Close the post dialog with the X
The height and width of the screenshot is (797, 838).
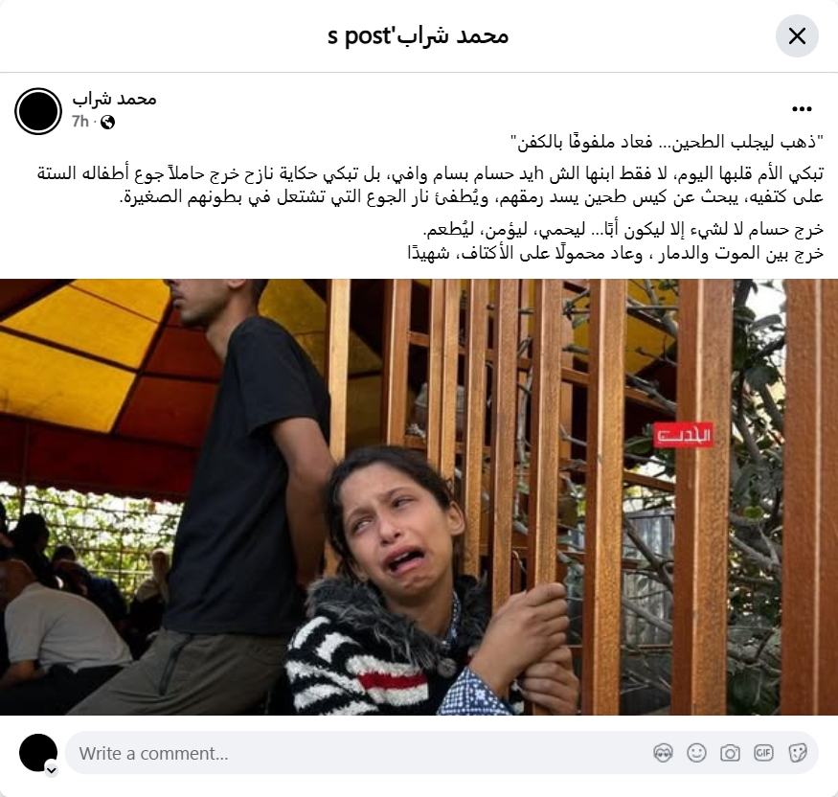coord(797,35)
